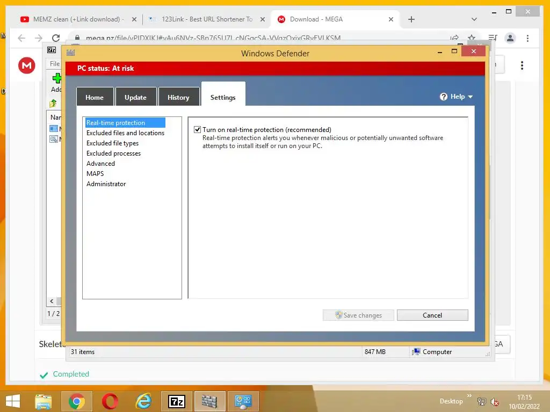Click 31 items status text
Viewport: 550px width, 412px height.
pyautogui.click(x=83, y=352)
